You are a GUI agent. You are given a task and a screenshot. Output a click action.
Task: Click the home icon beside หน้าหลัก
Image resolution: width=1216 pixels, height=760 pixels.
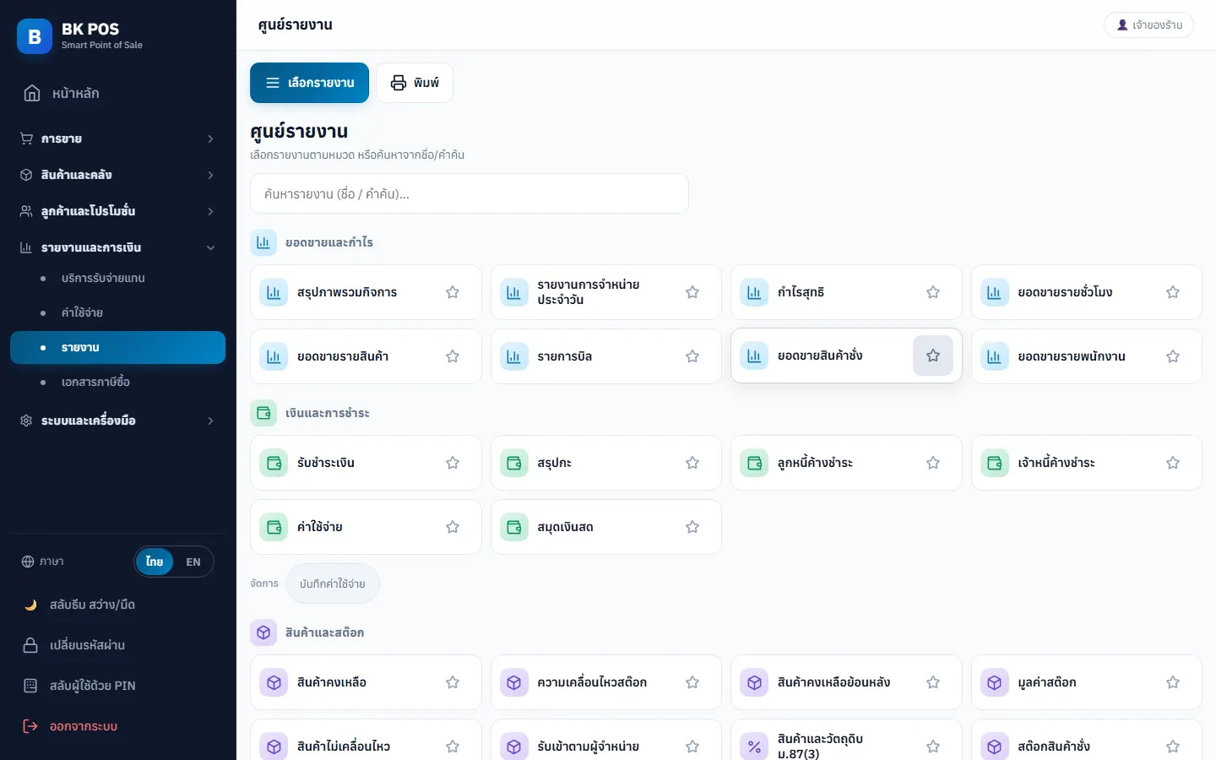(x=32, y=93)
